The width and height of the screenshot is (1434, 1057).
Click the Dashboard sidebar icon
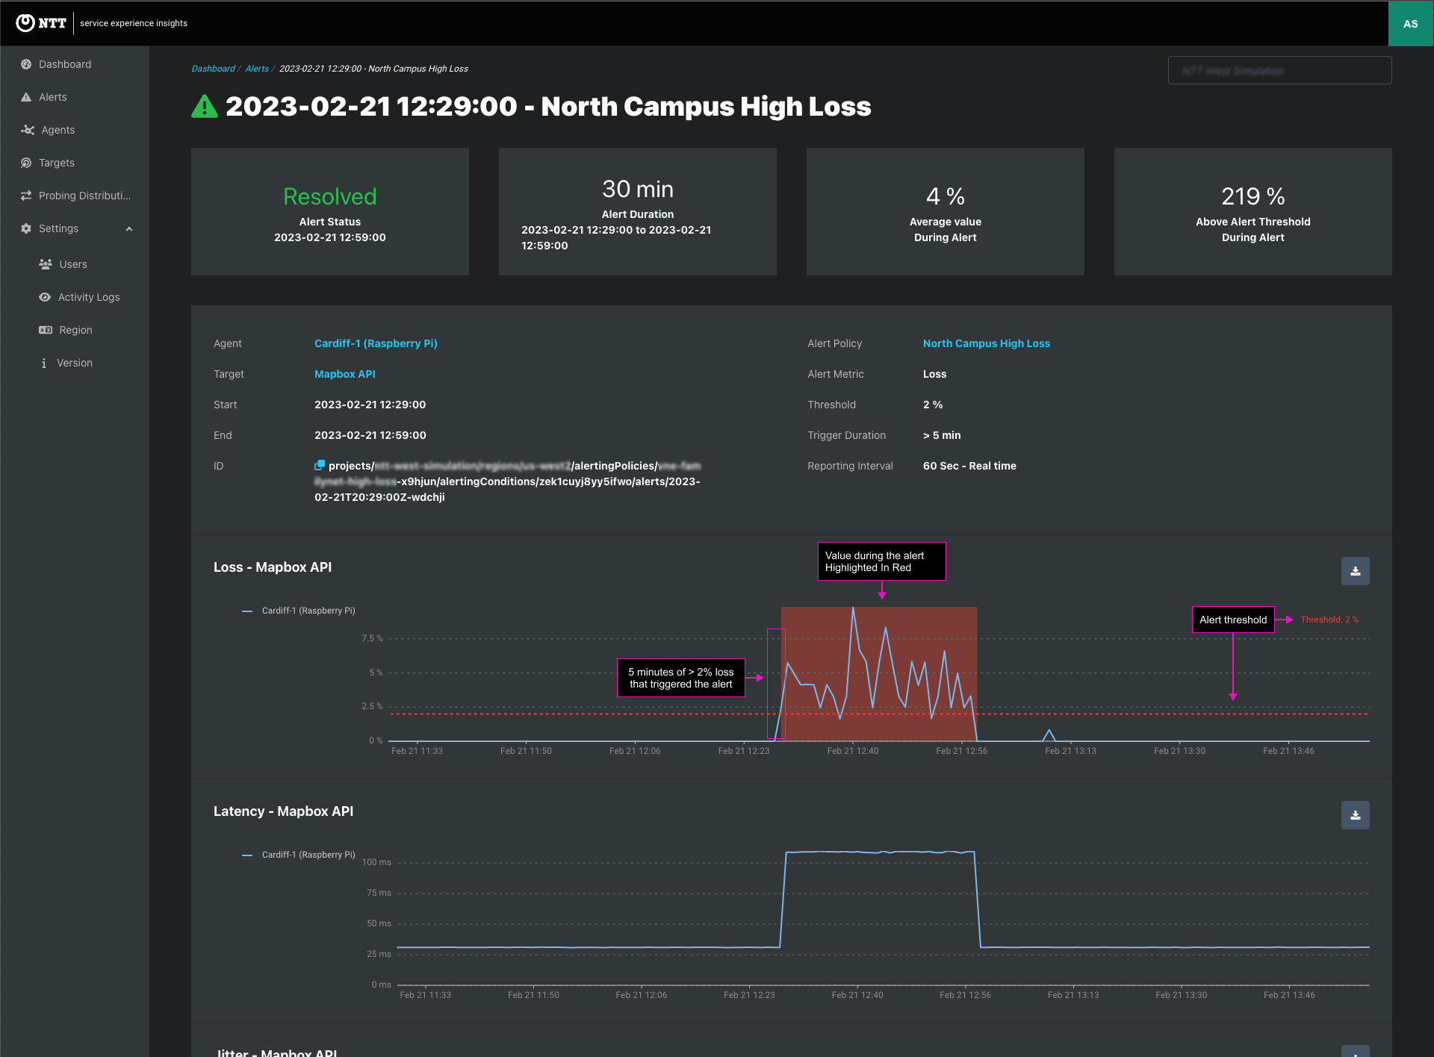click(x=26, y=64)
